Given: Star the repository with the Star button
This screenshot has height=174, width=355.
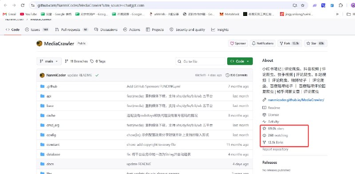Looking at the screenshot, I should click(316, 43).
